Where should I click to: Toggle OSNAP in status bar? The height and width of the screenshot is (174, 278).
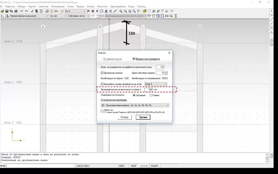point(154,166)
